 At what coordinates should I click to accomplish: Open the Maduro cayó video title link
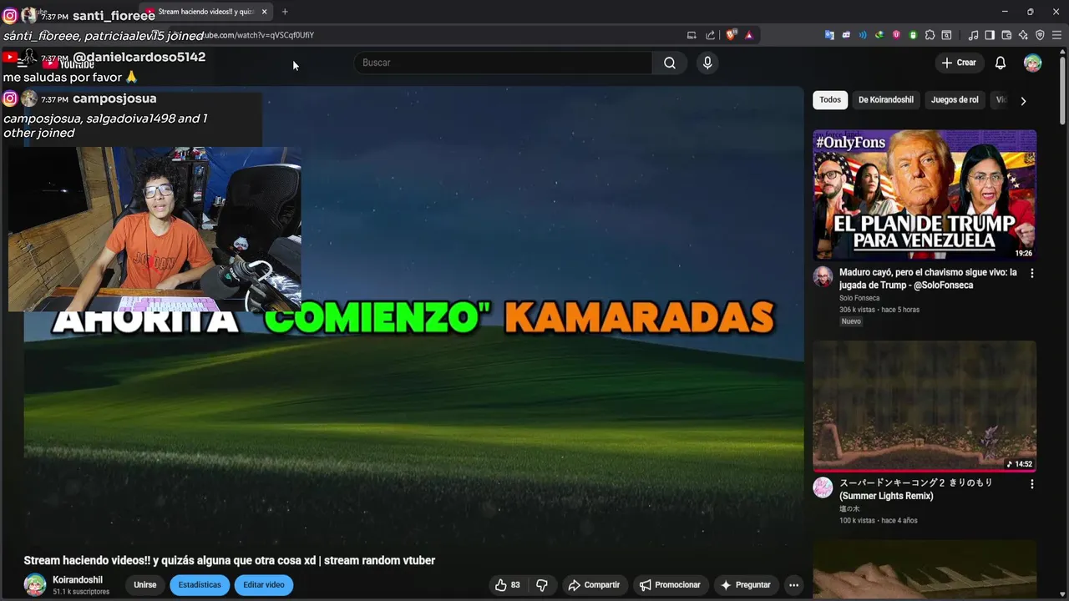928,279
